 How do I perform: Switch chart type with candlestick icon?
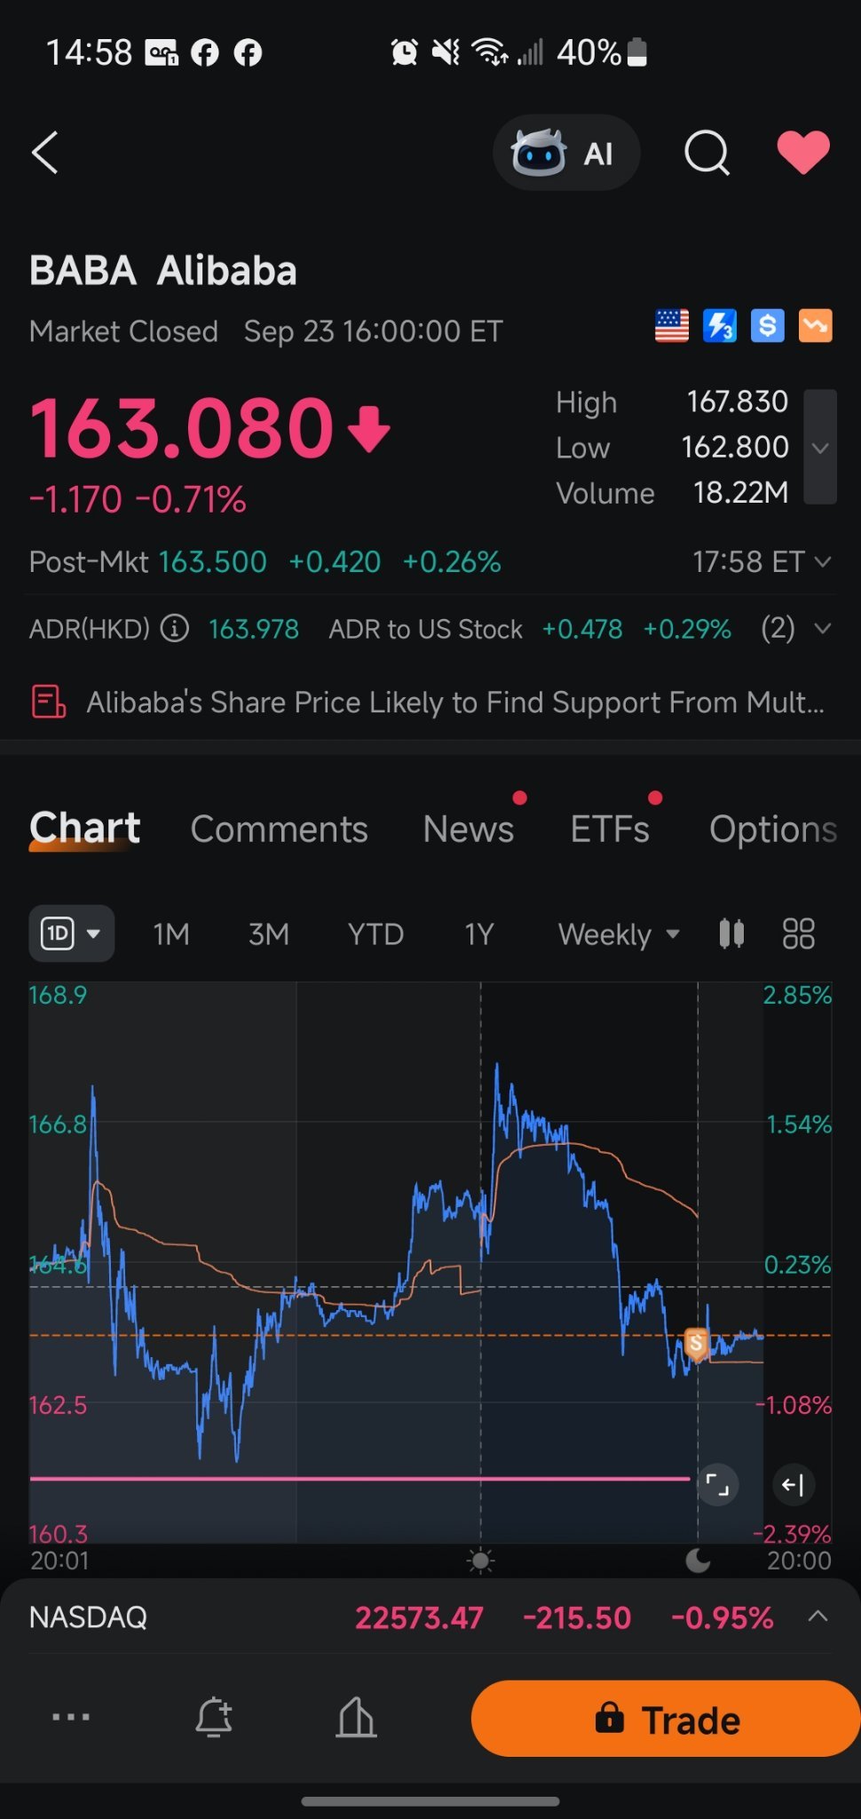point(731,933)
